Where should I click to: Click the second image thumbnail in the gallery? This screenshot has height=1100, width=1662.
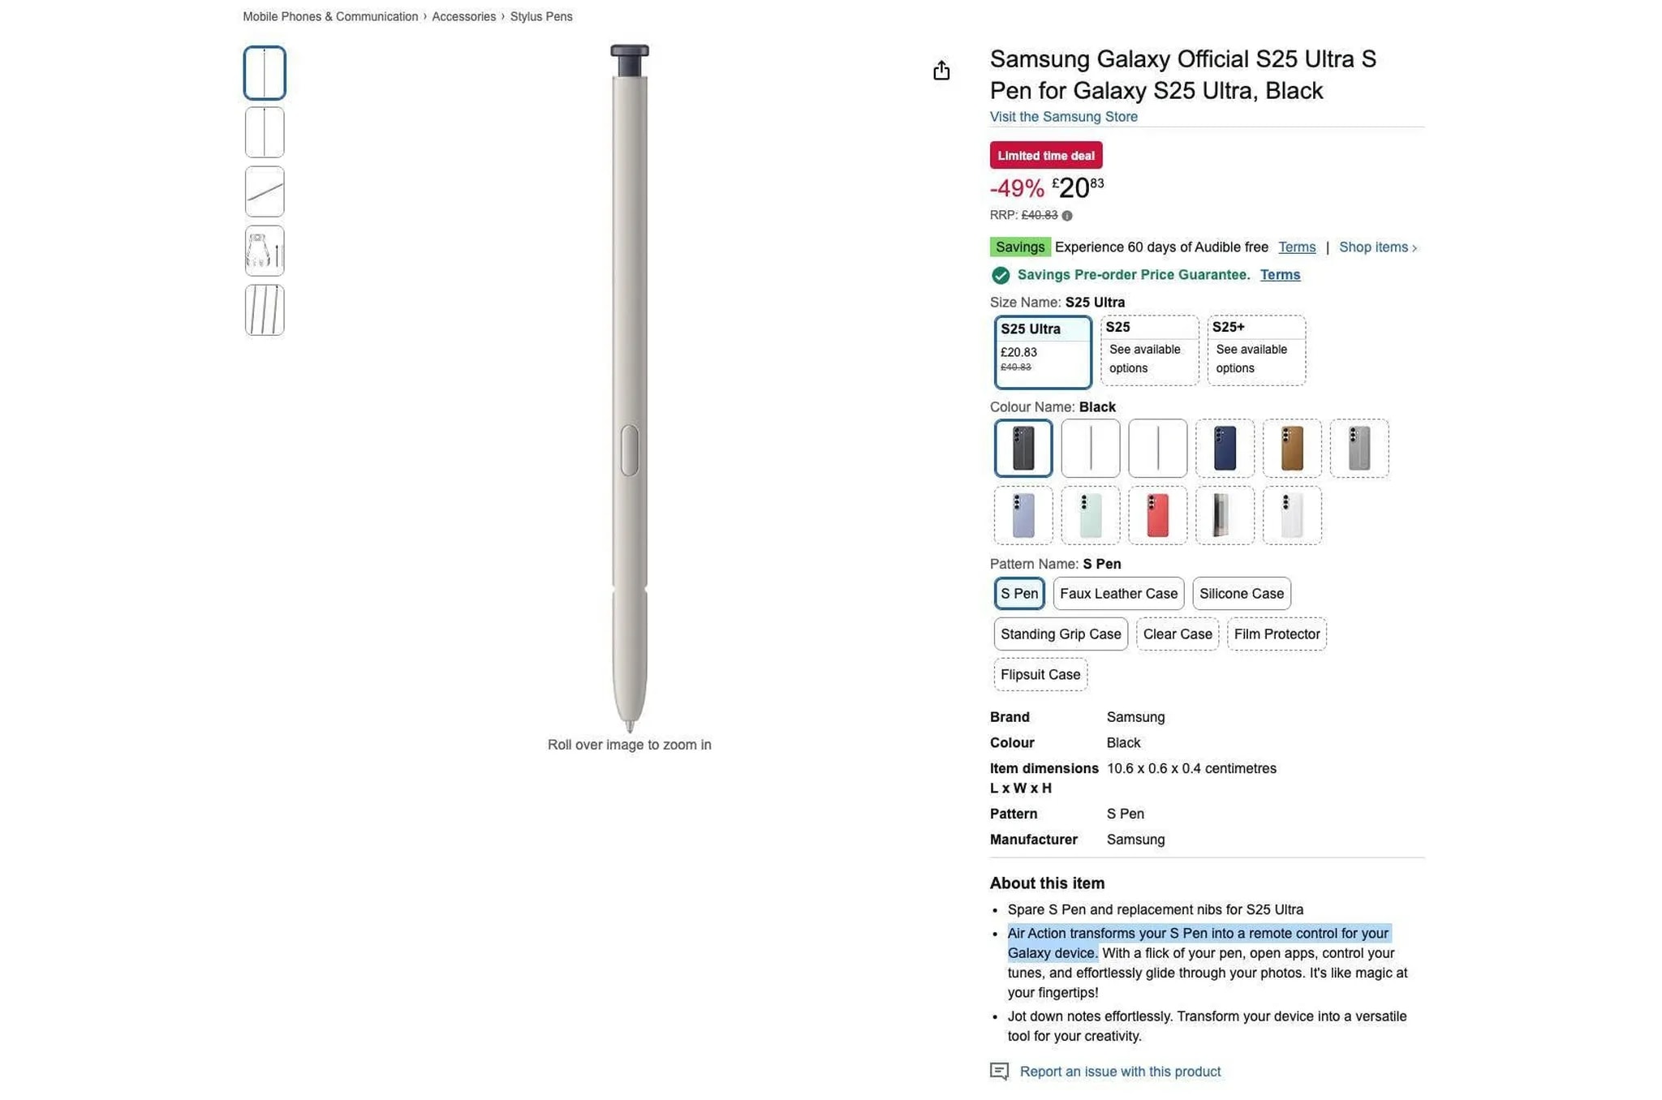[x=264, y=131]
